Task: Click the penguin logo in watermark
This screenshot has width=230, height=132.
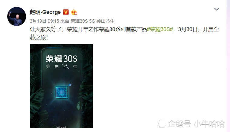Action: [x=162, y=123]
